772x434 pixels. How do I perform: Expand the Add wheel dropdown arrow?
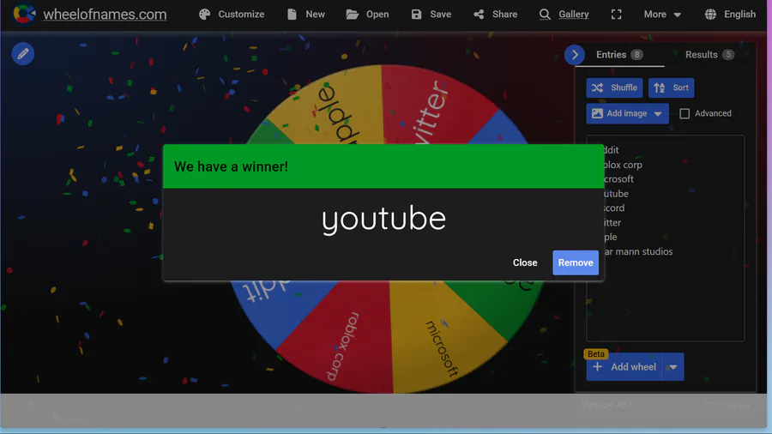point(673,366)
